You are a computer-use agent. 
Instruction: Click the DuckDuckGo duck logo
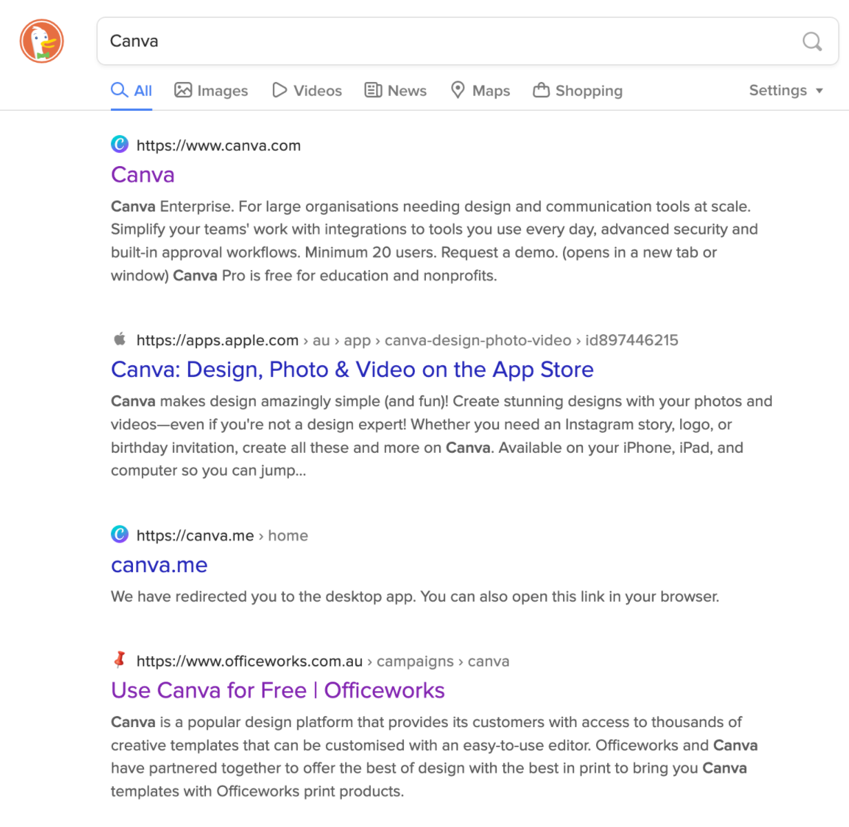point(41,41)
